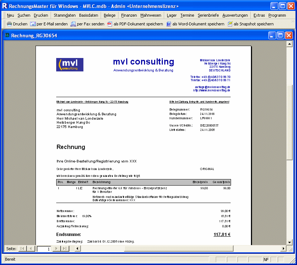297x265 pixels.
Task: Open the Stammdaten menu
Action: point(65,15)
